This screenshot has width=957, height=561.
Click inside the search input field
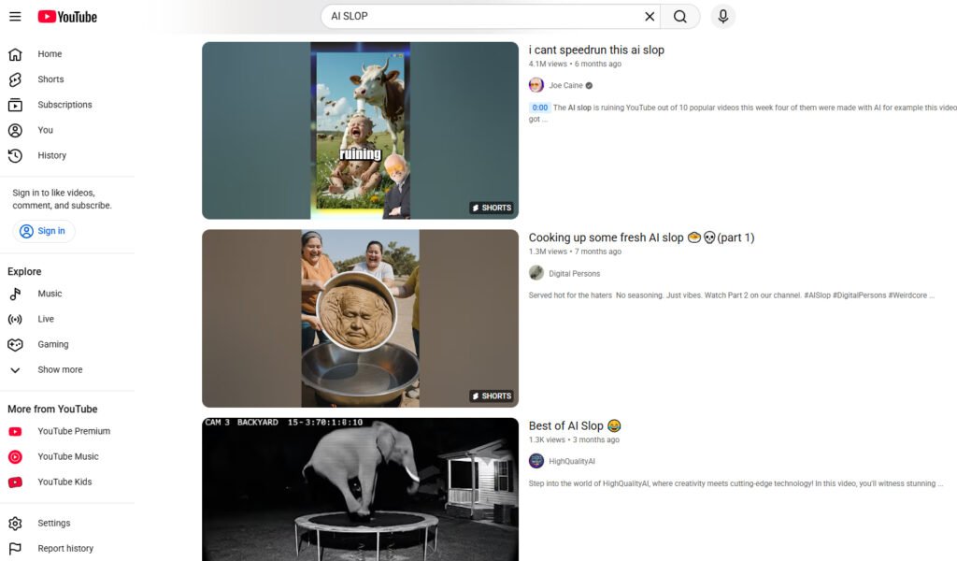point(486,16)
